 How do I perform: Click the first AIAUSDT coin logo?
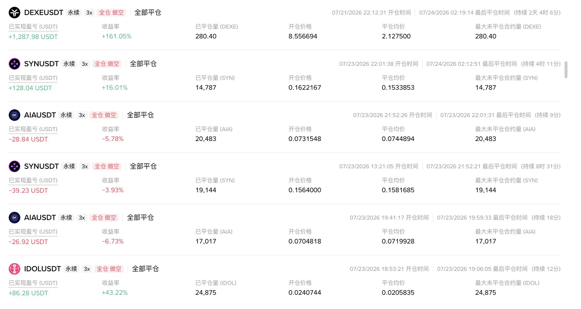pyautogui.click(x=14, y=115)
